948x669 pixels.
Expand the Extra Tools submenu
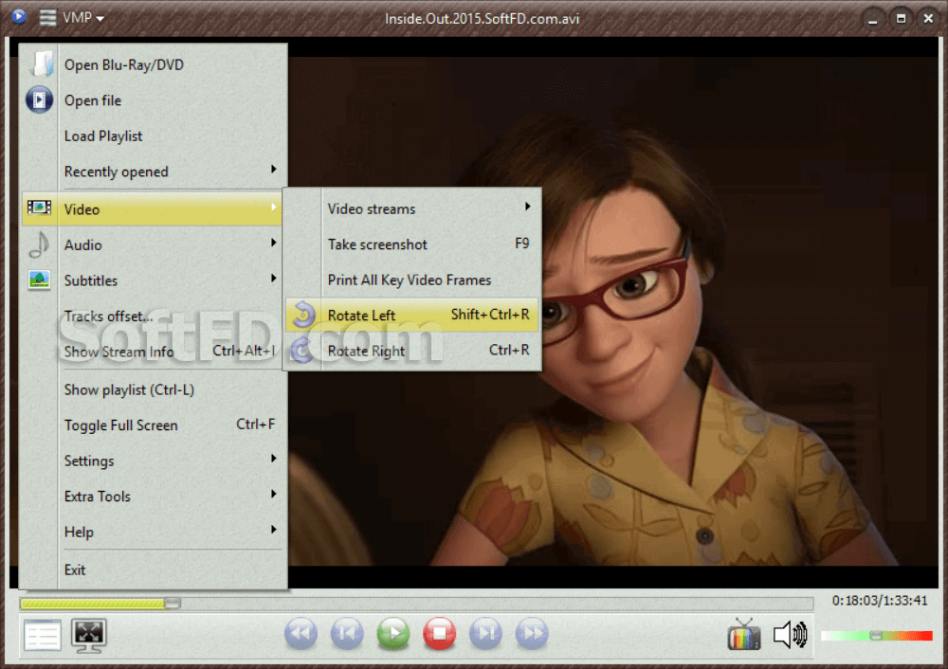[273, 495]
